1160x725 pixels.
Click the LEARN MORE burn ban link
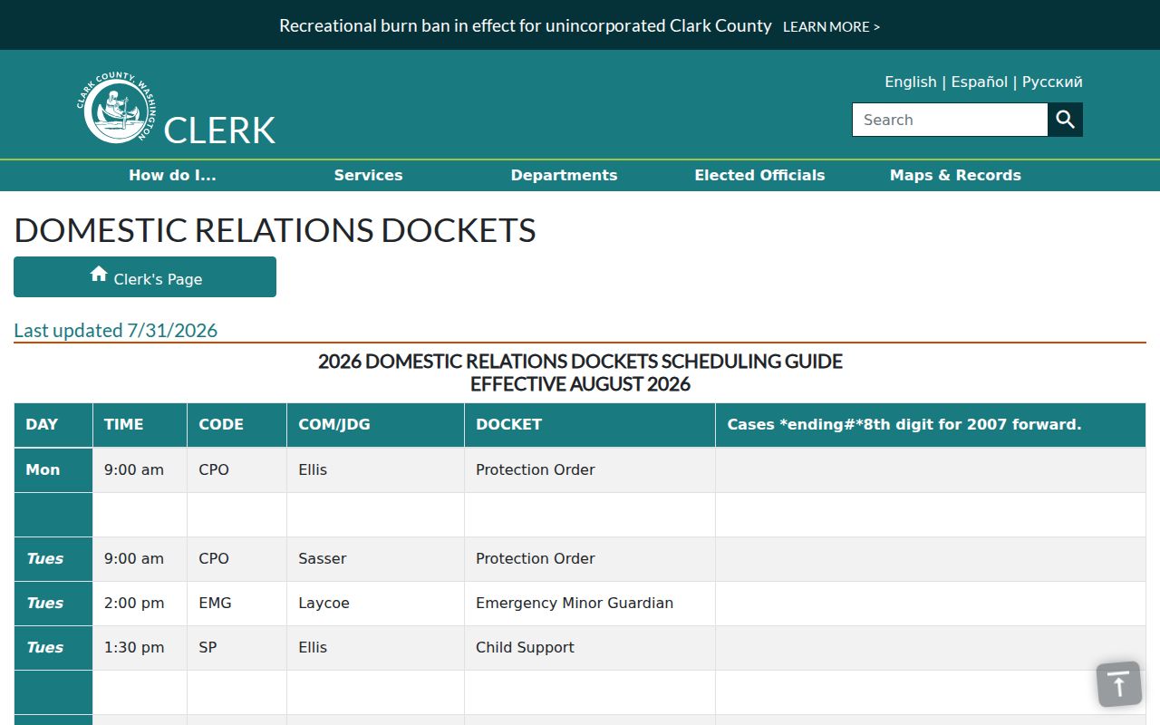(831, 27)
